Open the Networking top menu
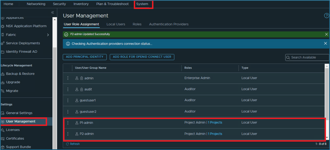 coord(36,4)
